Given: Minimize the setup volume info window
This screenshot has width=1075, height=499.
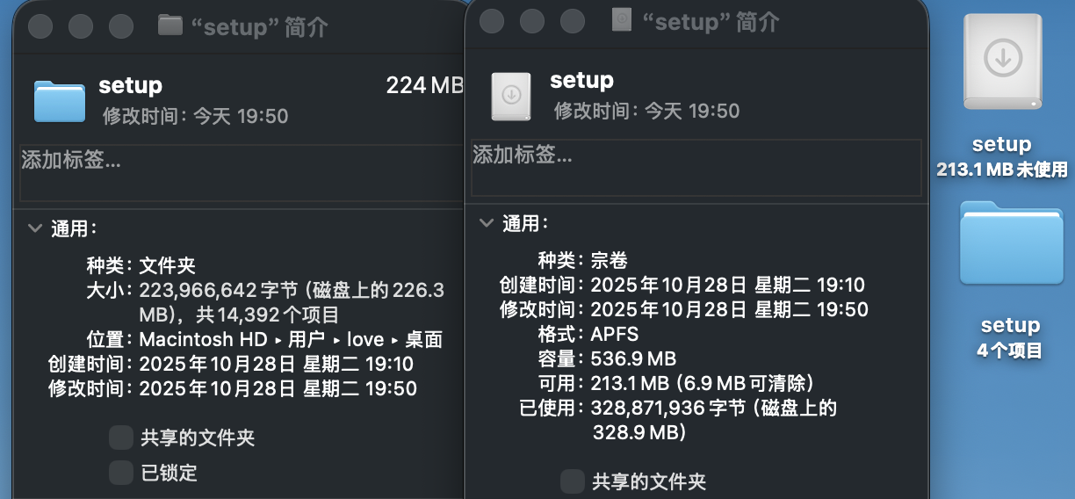Looking at the screenshot, I should point(532,21).
